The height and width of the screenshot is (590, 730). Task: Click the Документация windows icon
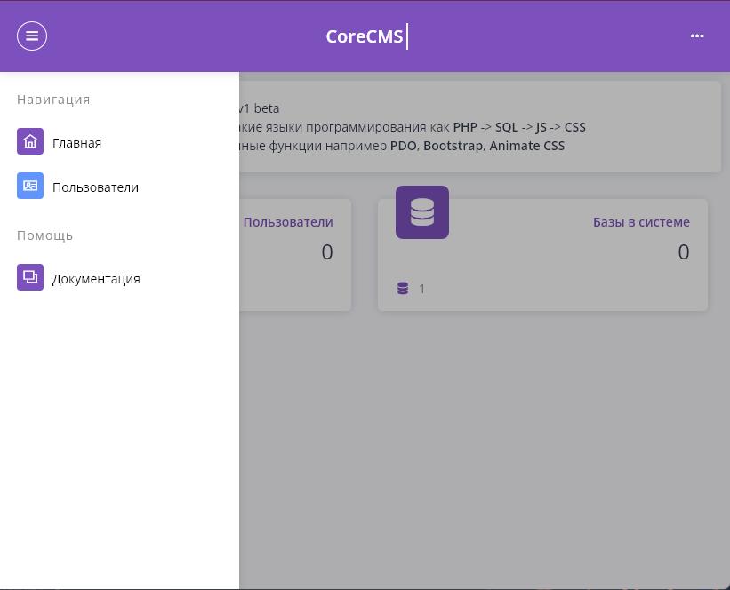pyautogui.click(x=30, y=277)
